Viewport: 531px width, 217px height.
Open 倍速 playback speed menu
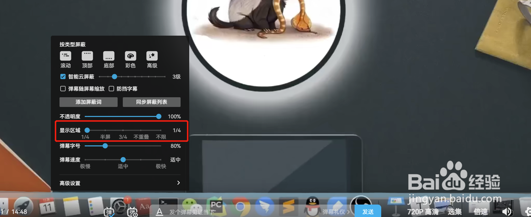[x=480, y=211]
